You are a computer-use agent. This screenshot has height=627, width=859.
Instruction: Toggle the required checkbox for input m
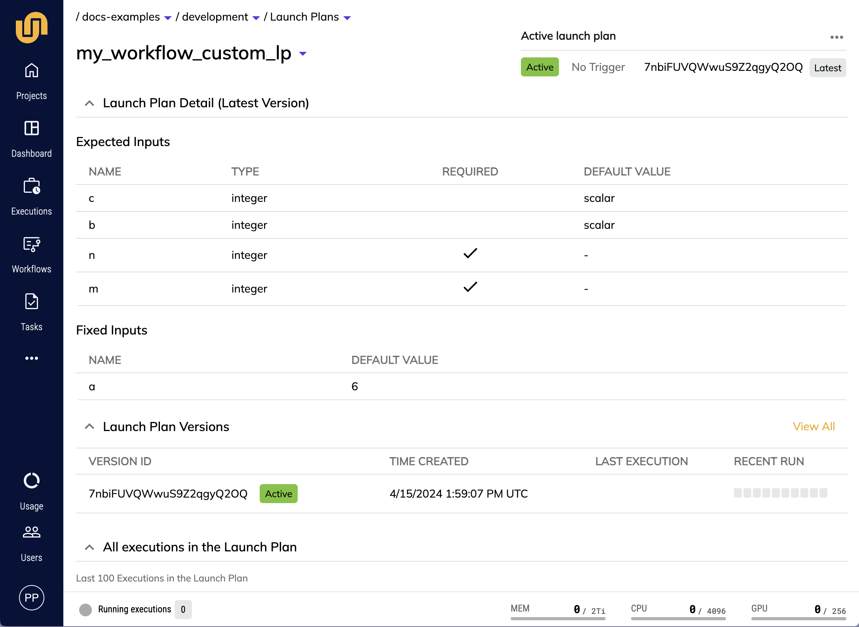coord(471,287)
